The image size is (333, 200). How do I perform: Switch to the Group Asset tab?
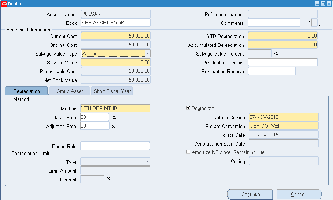pyautogui.click(x=70, y=91)
